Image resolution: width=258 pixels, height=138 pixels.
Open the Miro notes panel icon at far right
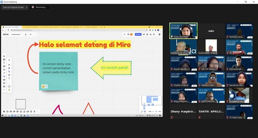tap(159, 34)
